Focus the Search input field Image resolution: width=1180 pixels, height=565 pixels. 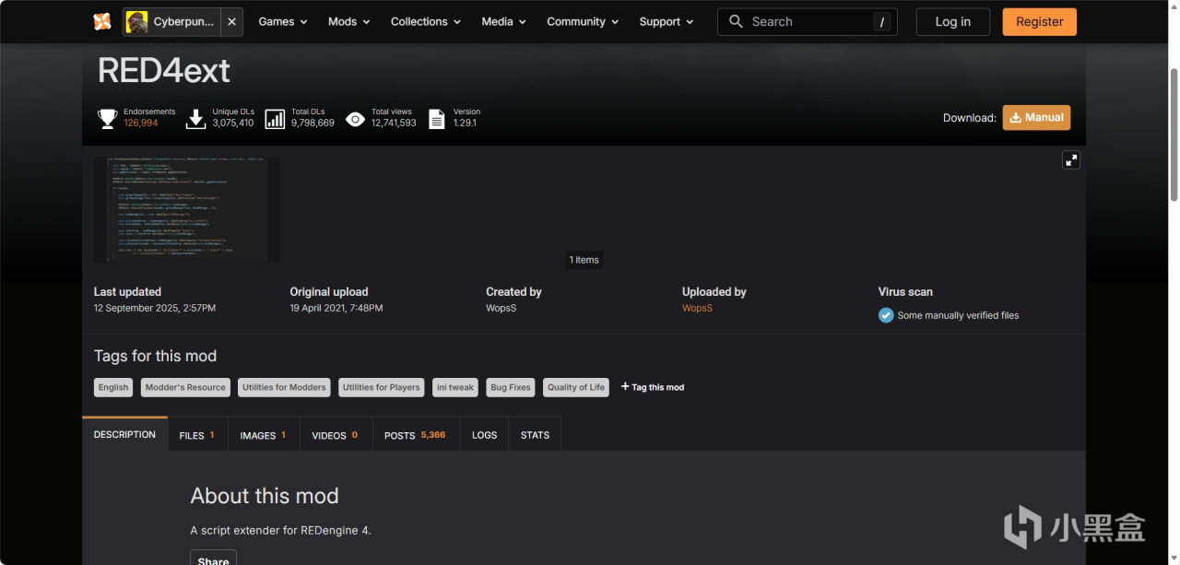coord(807,21)
